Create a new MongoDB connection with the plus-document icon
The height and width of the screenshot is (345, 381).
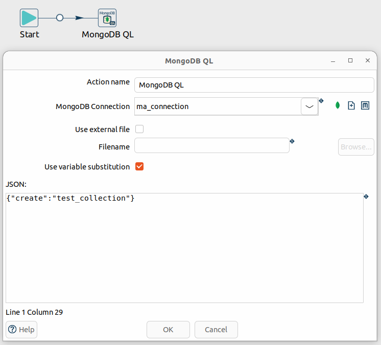pos(351,105)
